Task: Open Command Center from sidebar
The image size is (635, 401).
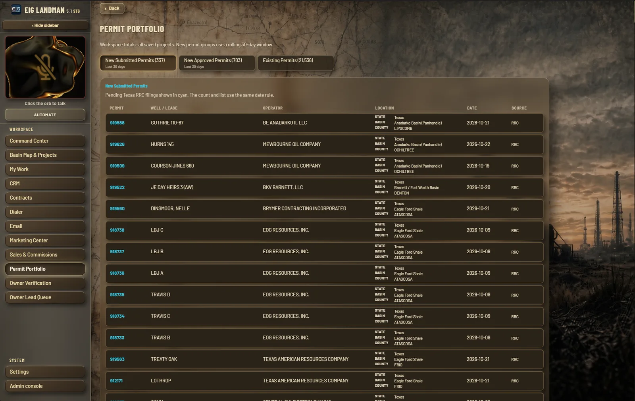Action: (x=45, y=141)
